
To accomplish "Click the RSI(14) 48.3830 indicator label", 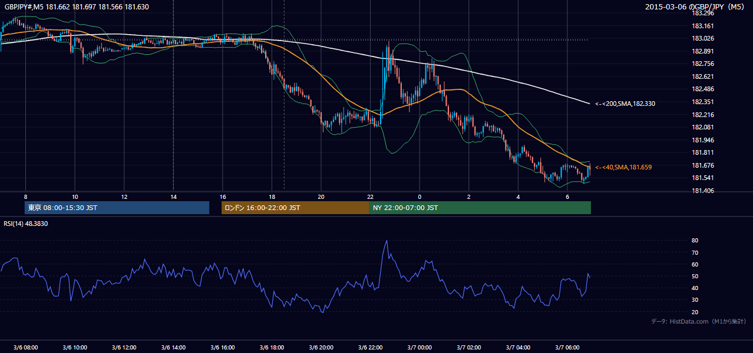I will [x=26, y=224].
